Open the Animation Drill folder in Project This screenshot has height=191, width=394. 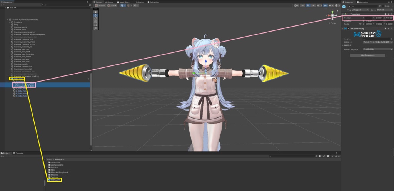pos(57,165)
